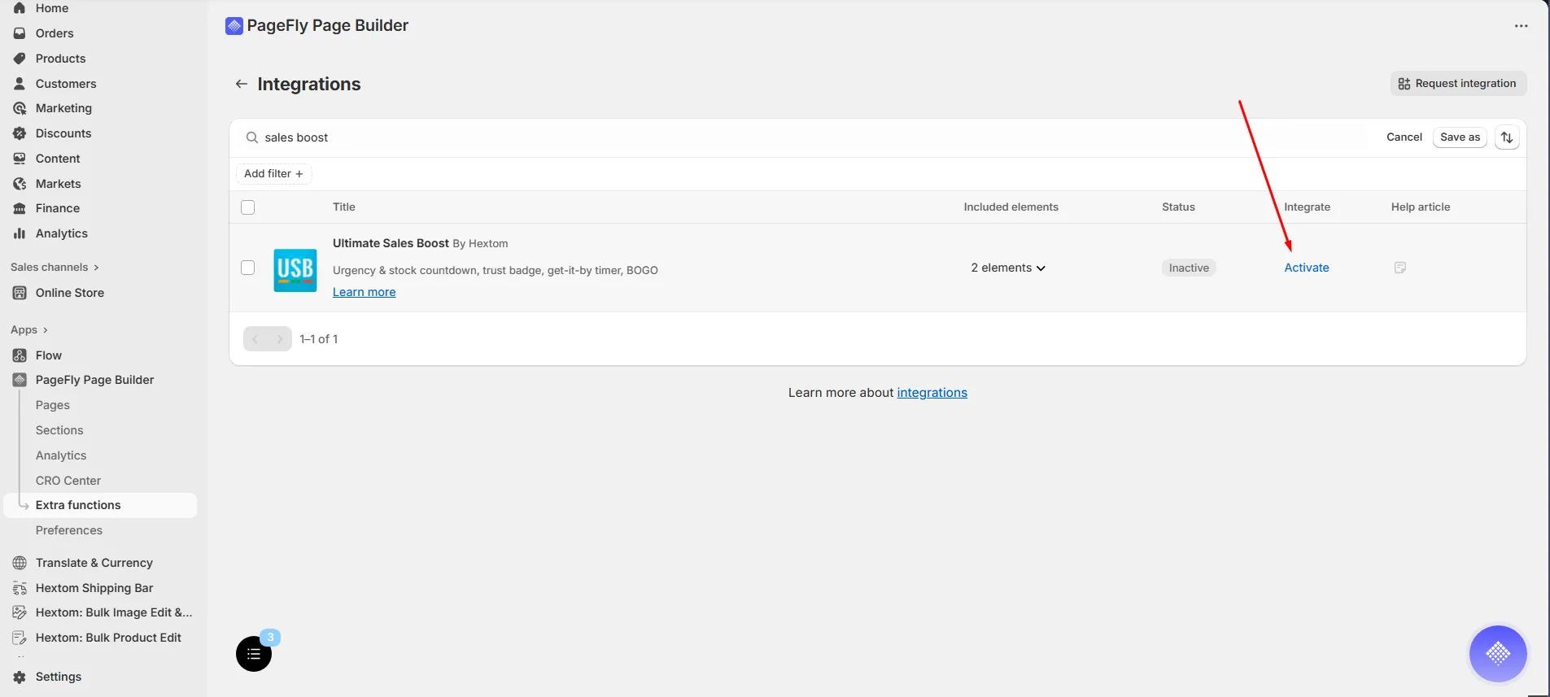Viewport: 1550px width, 697px height.
Task: Click the Flow app icon
Action: pos(20,355)
